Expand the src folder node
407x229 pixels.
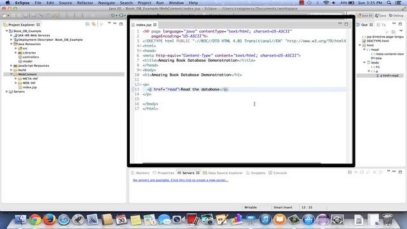16,48
